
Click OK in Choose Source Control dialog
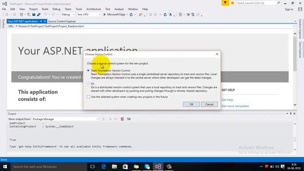(x=191, y=104)
